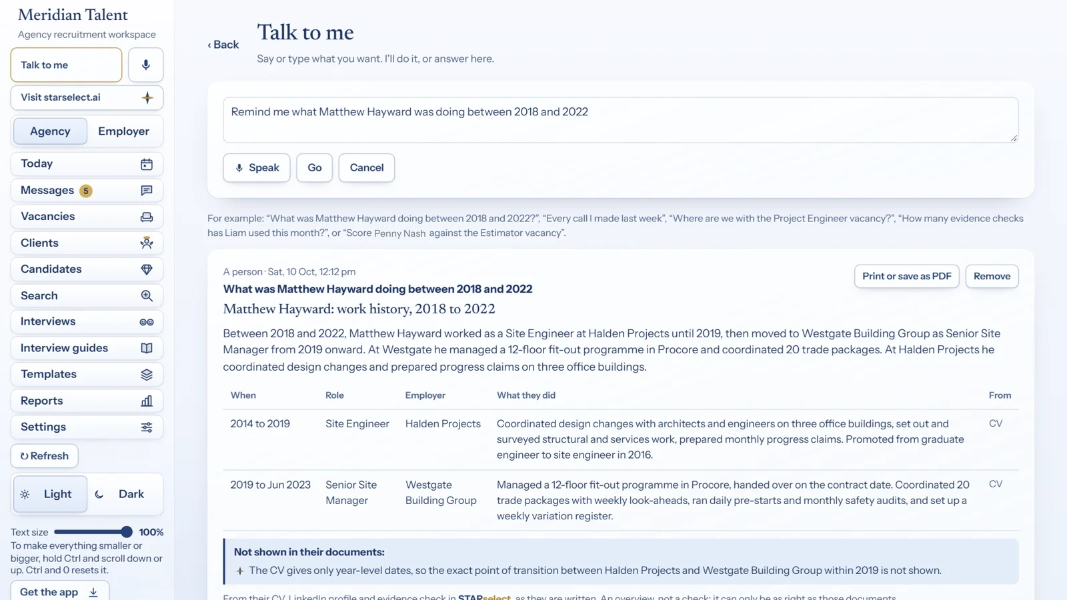Click the Vacancies tray icon

coord(147,217)
